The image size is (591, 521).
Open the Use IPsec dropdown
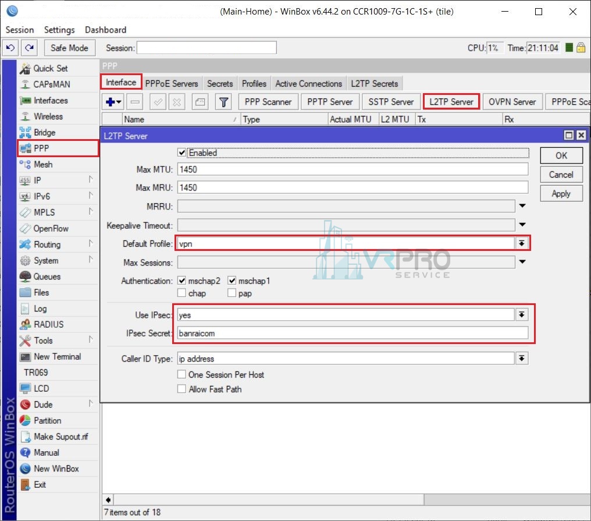click(522, 314)
